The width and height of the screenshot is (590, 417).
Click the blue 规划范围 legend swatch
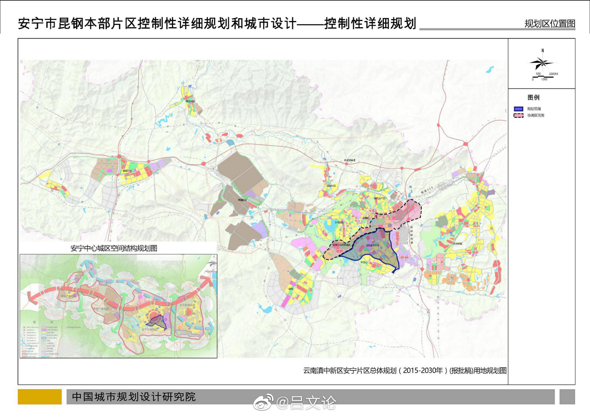coord(518,109)
